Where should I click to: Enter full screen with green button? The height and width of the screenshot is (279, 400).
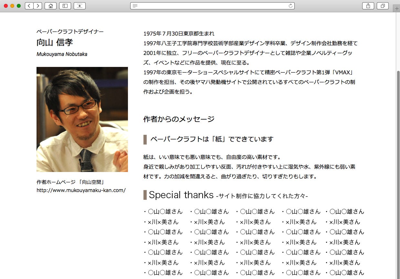(19, 6)
